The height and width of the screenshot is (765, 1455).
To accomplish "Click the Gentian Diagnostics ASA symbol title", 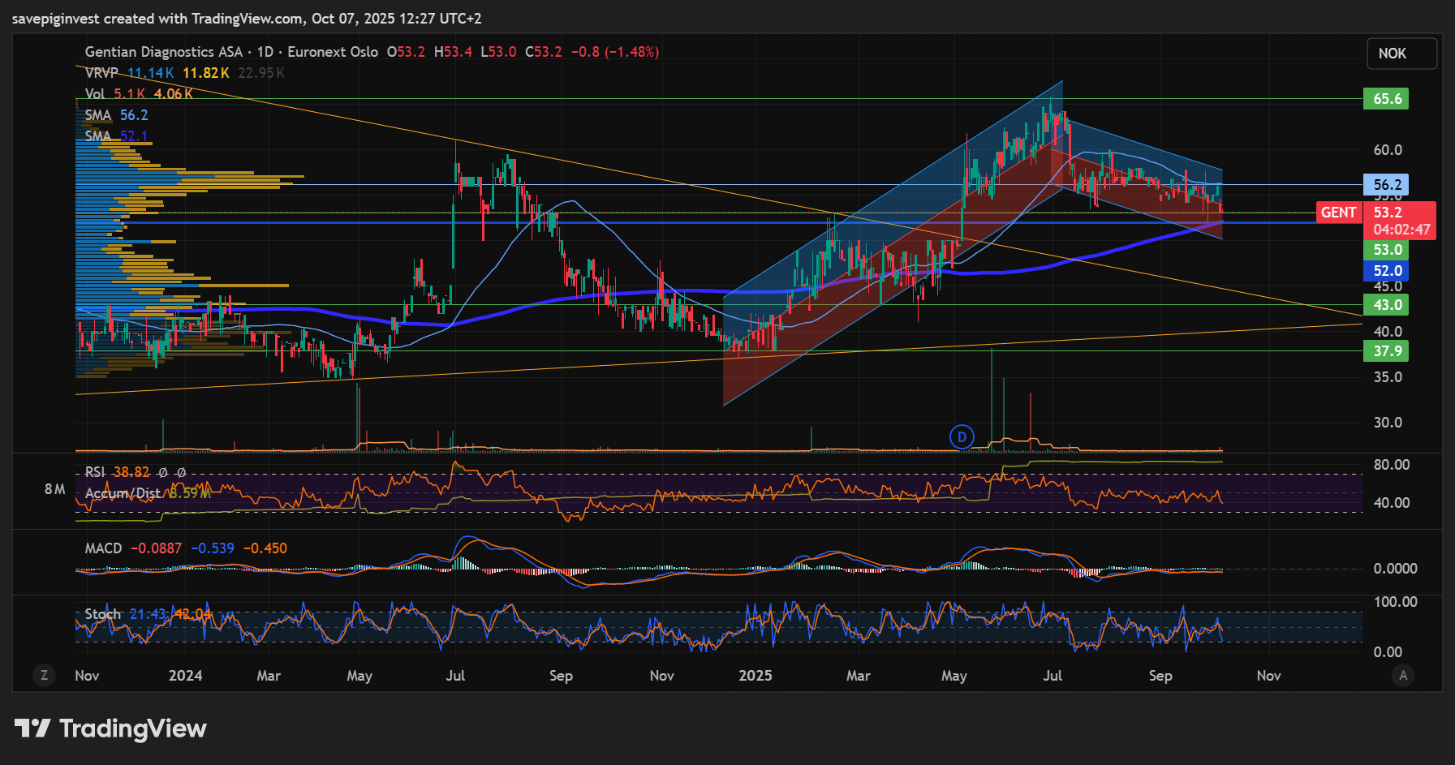I will [163, 52].
